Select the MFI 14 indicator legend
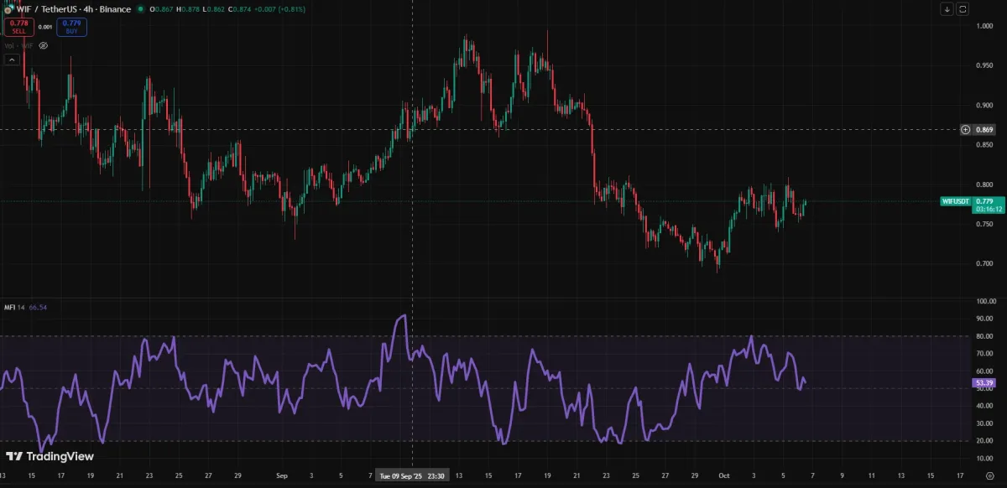The height and width of the screenshot is (488, 1007). point(15,308)
